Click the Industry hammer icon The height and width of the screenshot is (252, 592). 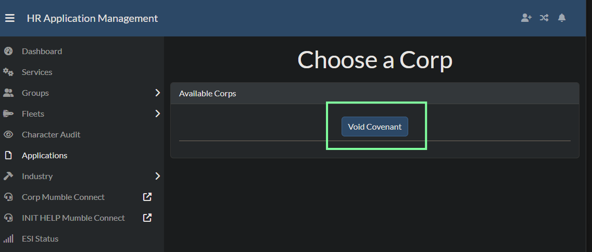(x=8, y=176)
